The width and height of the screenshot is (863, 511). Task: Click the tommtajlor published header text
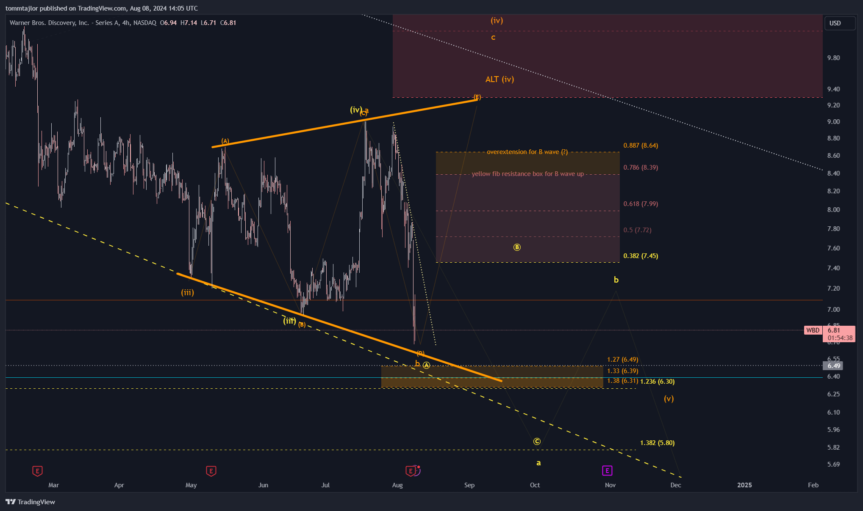click(x=102, y=8)
